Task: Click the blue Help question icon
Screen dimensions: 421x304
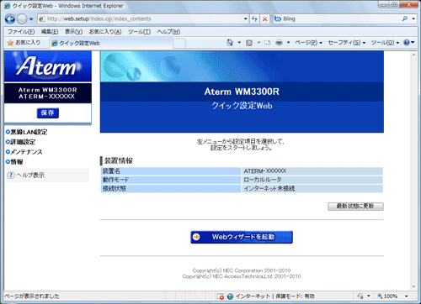Action: pyautogui.click(x=407, y=43)
